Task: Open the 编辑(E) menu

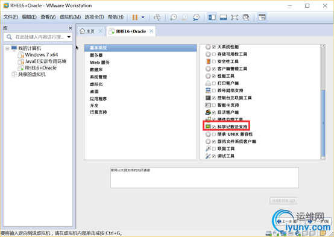Action: [29, 17]
